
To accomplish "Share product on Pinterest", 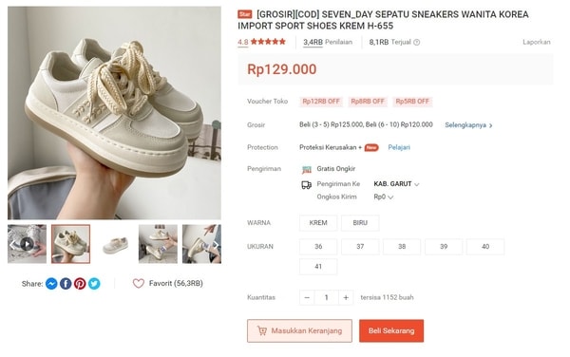I will pyautogui.click(x=80, y=284).
